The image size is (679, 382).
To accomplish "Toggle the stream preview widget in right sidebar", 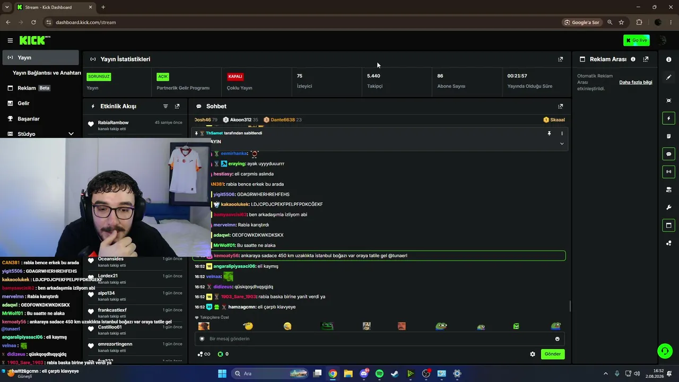I will click(x=668, y=100).
